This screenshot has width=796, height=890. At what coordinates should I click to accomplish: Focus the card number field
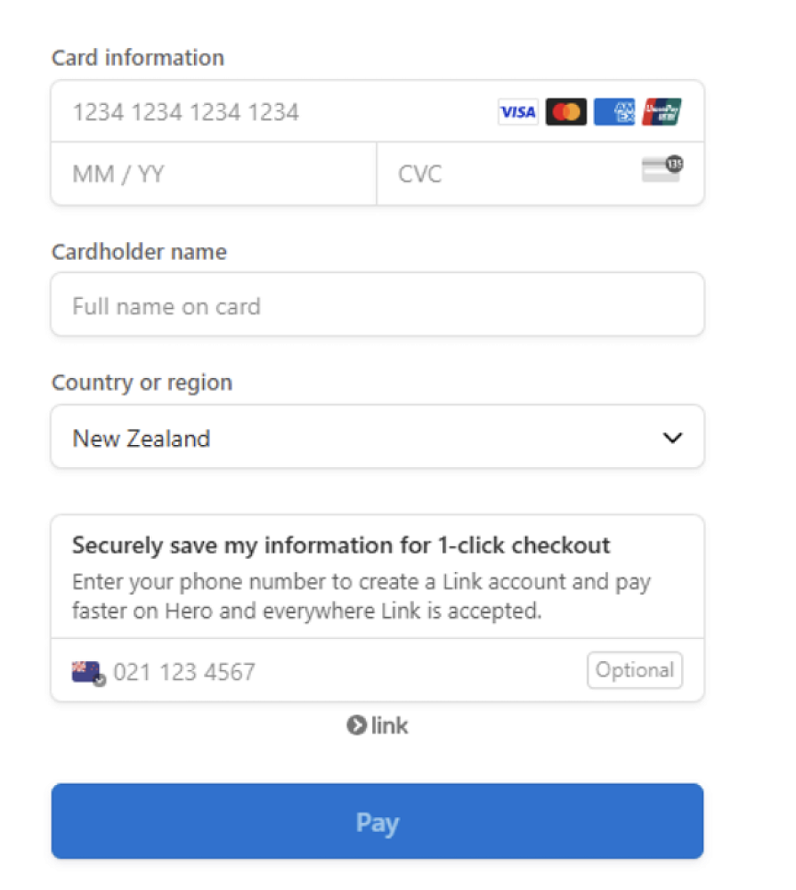pos(267,112)
